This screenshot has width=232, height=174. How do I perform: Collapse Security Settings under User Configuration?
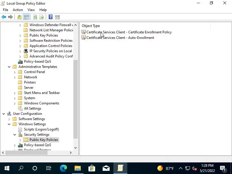(x=15, y=135)
